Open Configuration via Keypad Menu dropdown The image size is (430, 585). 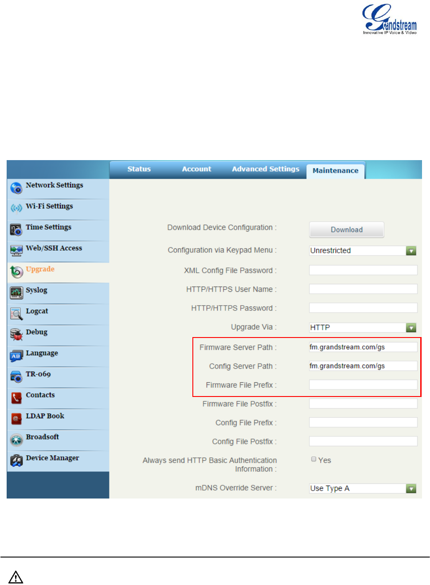[x=363, y=251]
